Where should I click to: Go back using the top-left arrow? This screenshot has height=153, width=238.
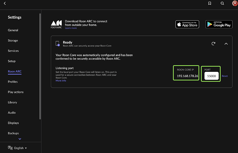point(5,3)
